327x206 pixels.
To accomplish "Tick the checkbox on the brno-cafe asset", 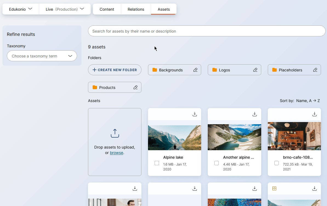I will tap(277, 163).
